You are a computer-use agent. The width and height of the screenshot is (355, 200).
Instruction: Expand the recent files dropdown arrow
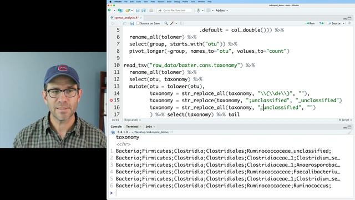click(x=132, y=11)
